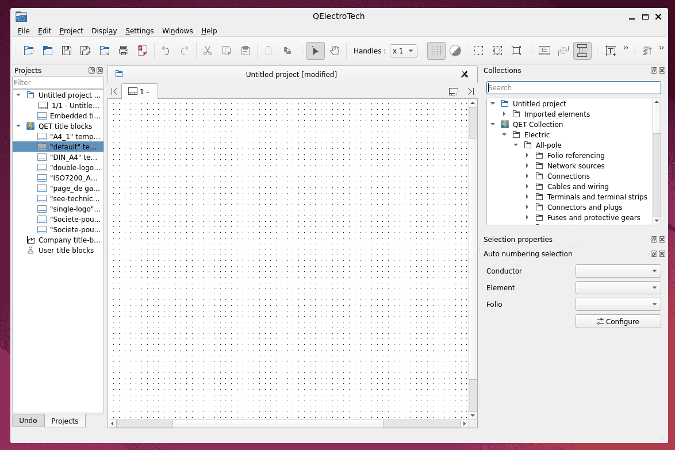Switch to the Undo tab
Image resolution: width=675 pixels, height=450 pixels.
[x=28, y=420]
